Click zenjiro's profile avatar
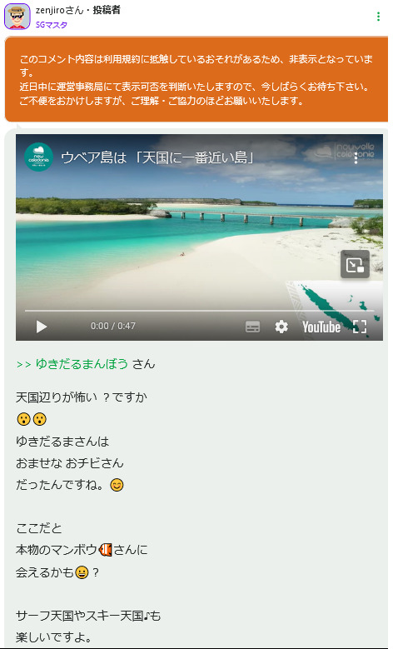 pyautogui.click(x=17, y=17)
